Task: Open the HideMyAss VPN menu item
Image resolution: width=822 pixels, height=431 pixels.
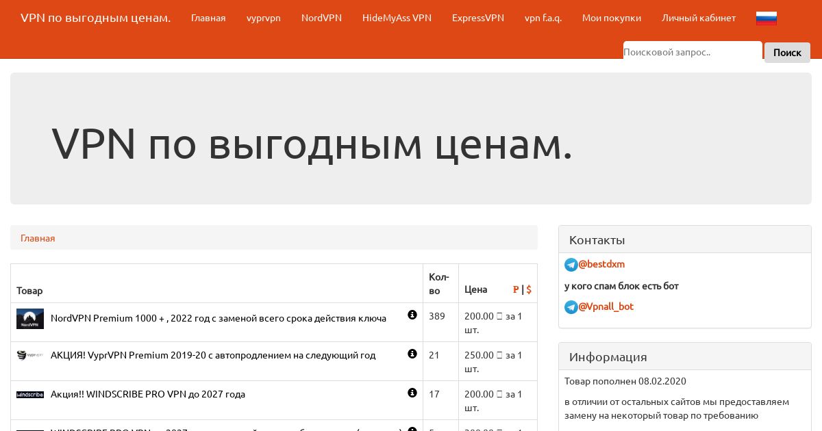Action: click(x=397, y=18)
